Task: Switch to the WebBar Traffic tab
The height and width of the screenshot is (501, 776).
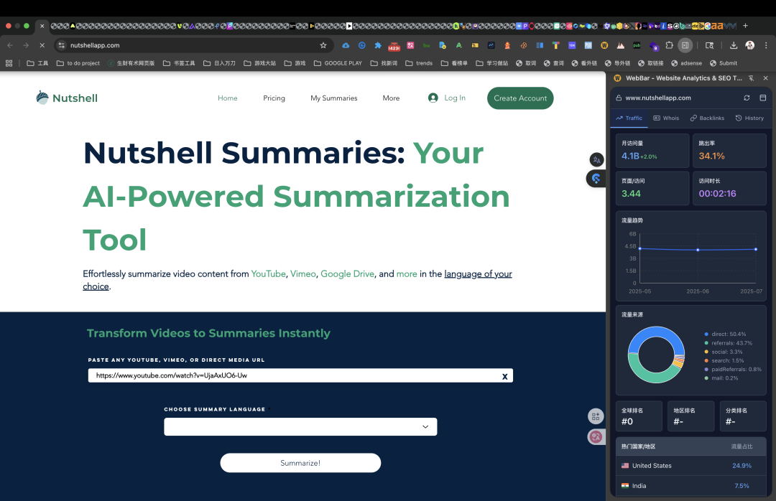Action: point(629,118)
